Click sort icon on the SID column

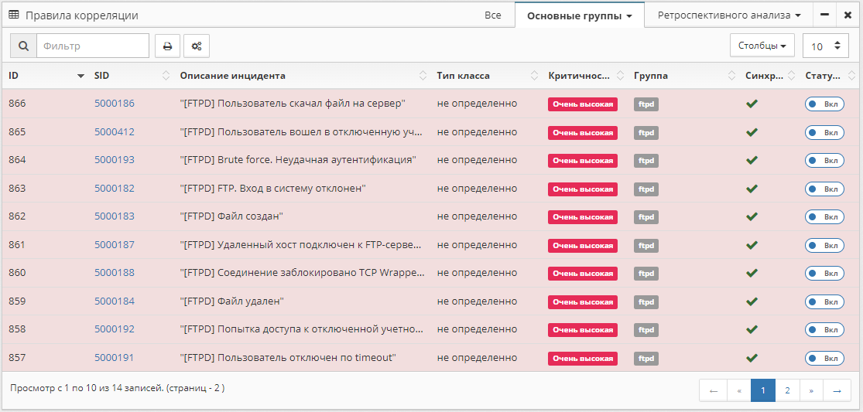pyautogui.click(x=166, y=76)
